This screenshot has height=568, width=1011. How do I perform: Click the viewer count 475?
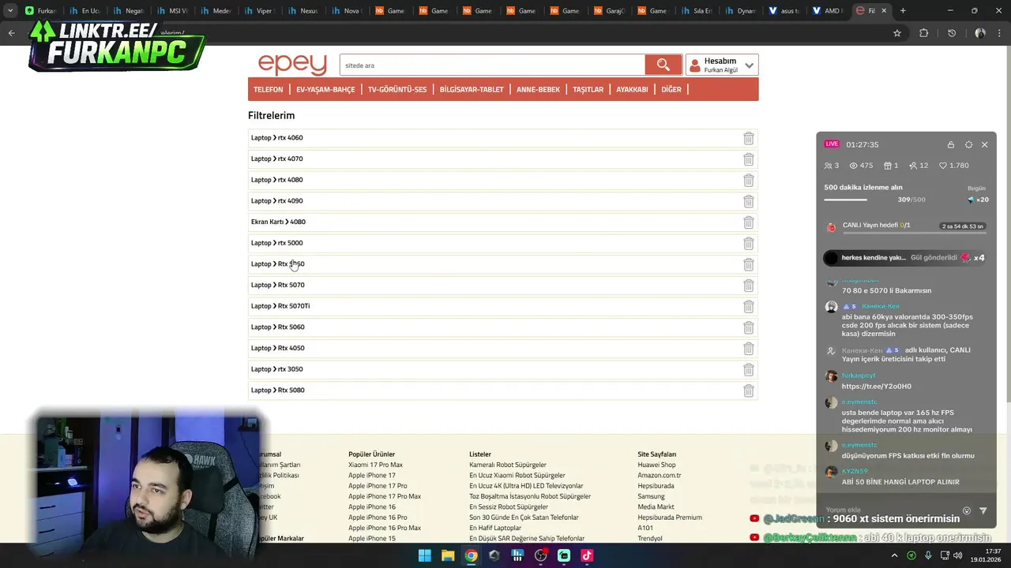(x=861, y=166)
